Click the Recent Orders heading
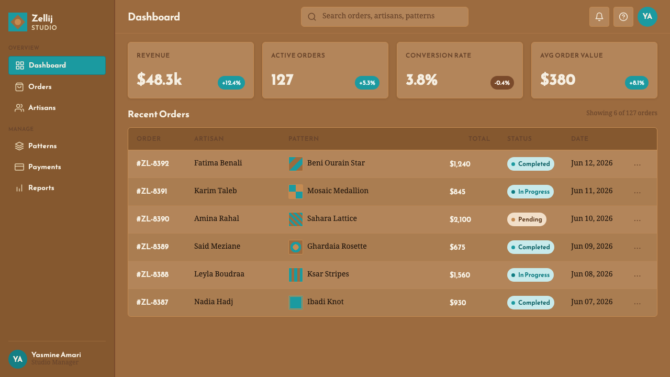 tap(159, 114)
